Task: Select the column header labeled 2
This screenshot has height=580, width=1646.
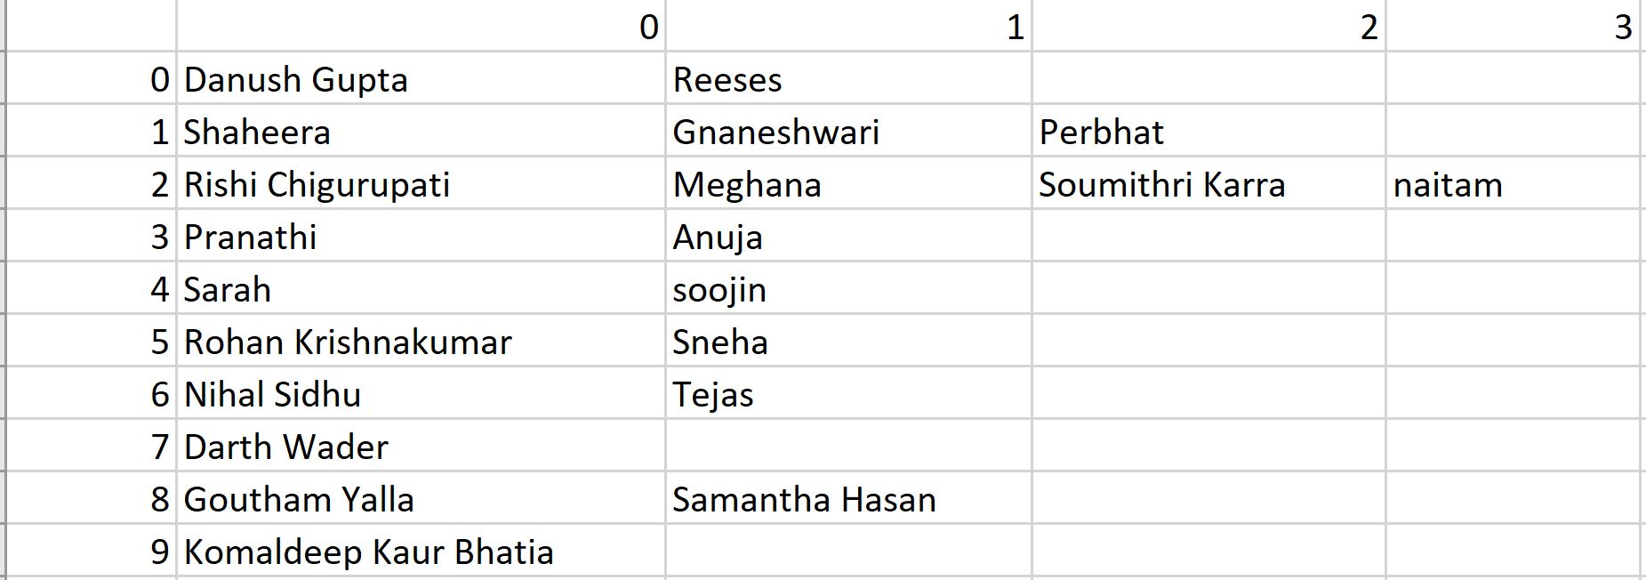Action: point(1208,26)
